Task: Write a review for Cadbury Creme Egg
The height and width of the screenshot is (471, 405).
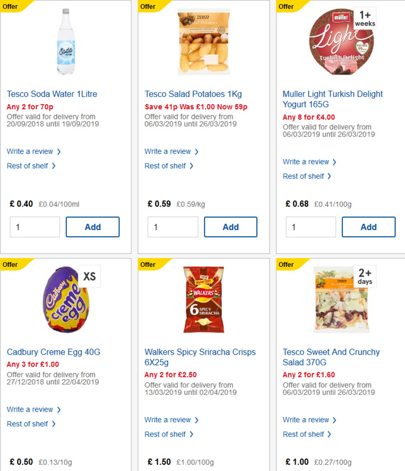Action: click(x=30, y=409)
